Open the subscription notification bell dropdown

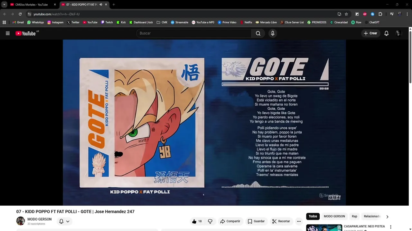coord(64,221)
